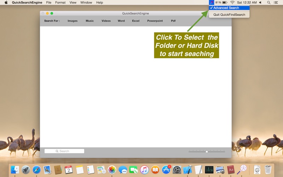Click the QuickSearchEngine magnifier menu bar icon
The width and height of the screenshot is (283, 177).
click(211, 2)
